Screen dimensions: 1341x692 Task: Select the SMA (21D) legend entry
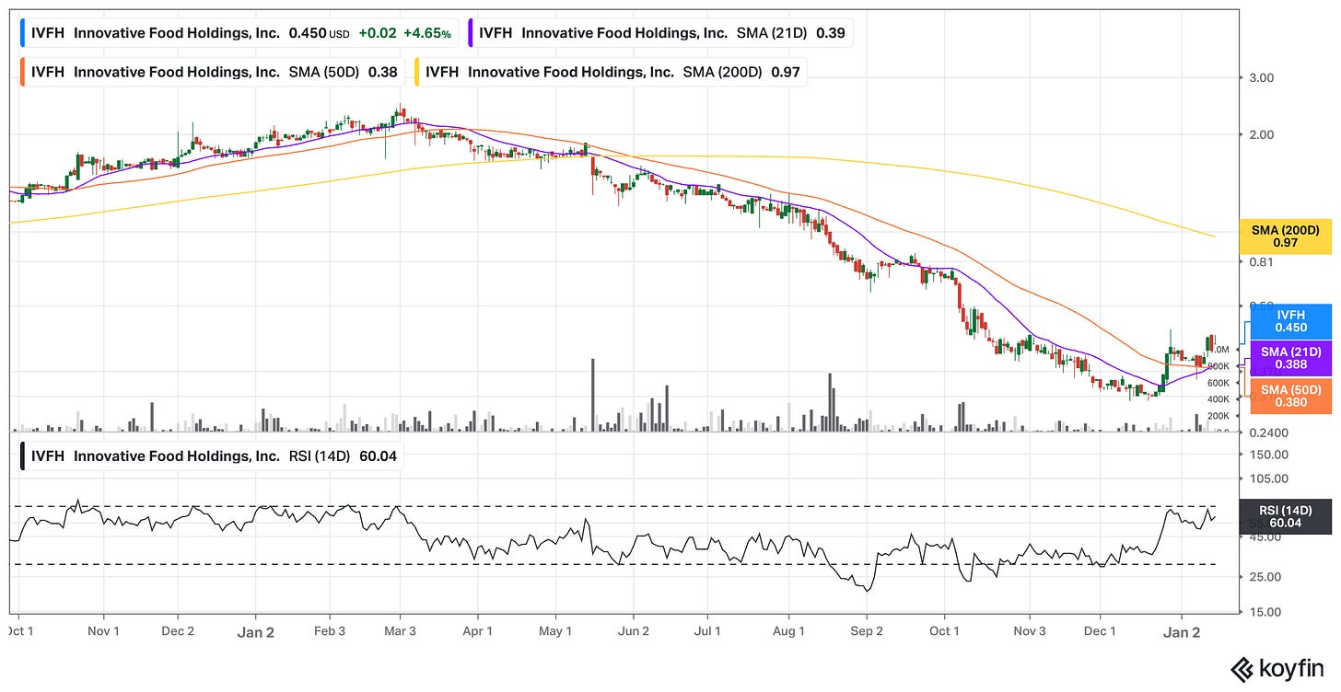662,33
